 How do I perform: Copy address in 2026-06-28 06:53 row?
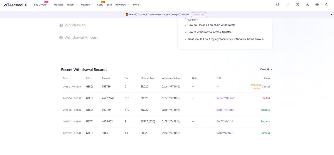pos(179,98)
